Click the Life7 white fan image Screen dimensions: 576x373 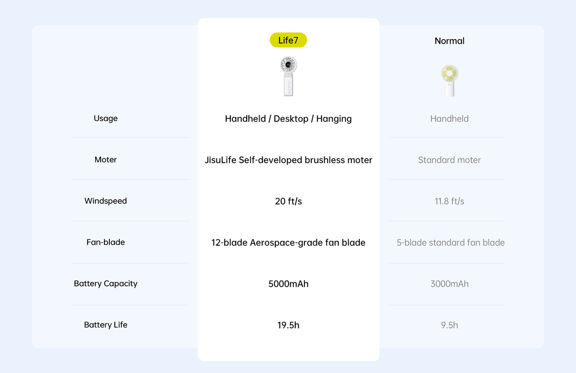coord(288,76)
